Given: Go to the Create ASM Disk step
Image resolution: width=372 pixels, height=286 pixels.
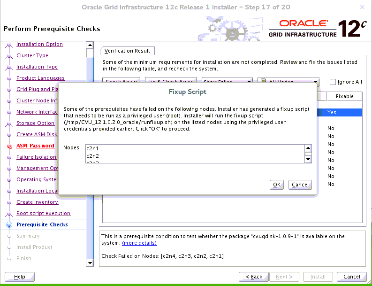Looking at the screenshot, I should pos(37,134).
